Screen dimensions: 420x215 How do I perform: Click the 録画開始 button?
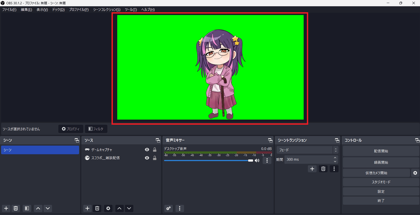click(381, 162)
